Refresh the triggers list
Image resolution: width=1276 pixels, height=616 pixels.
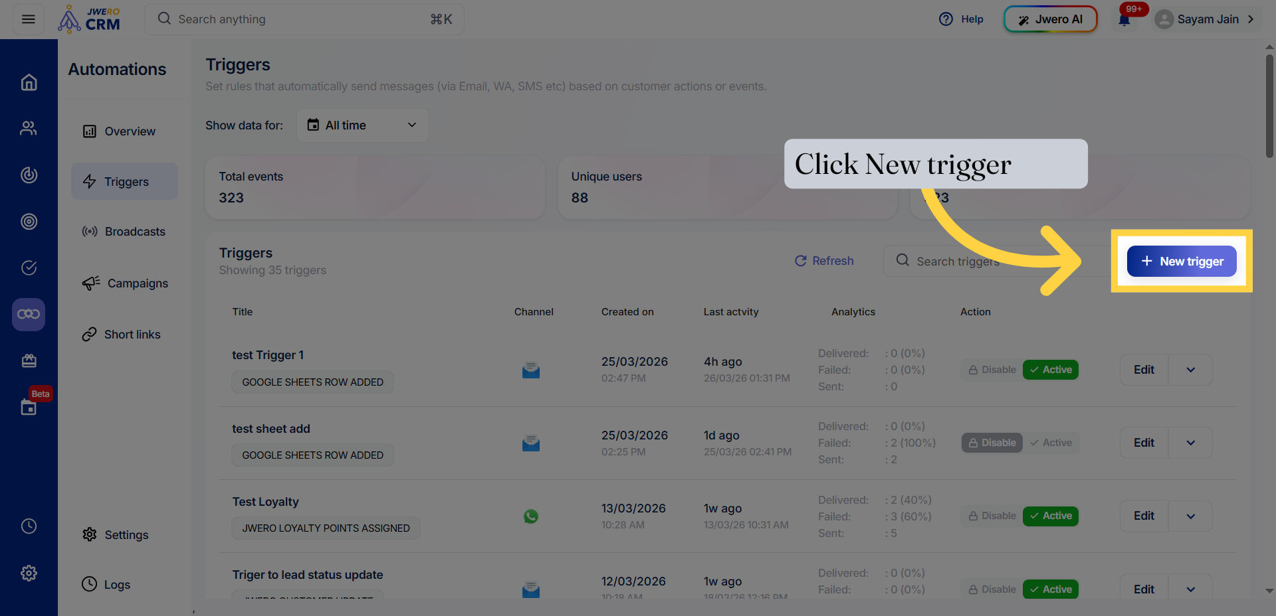(x=824, y=261)
